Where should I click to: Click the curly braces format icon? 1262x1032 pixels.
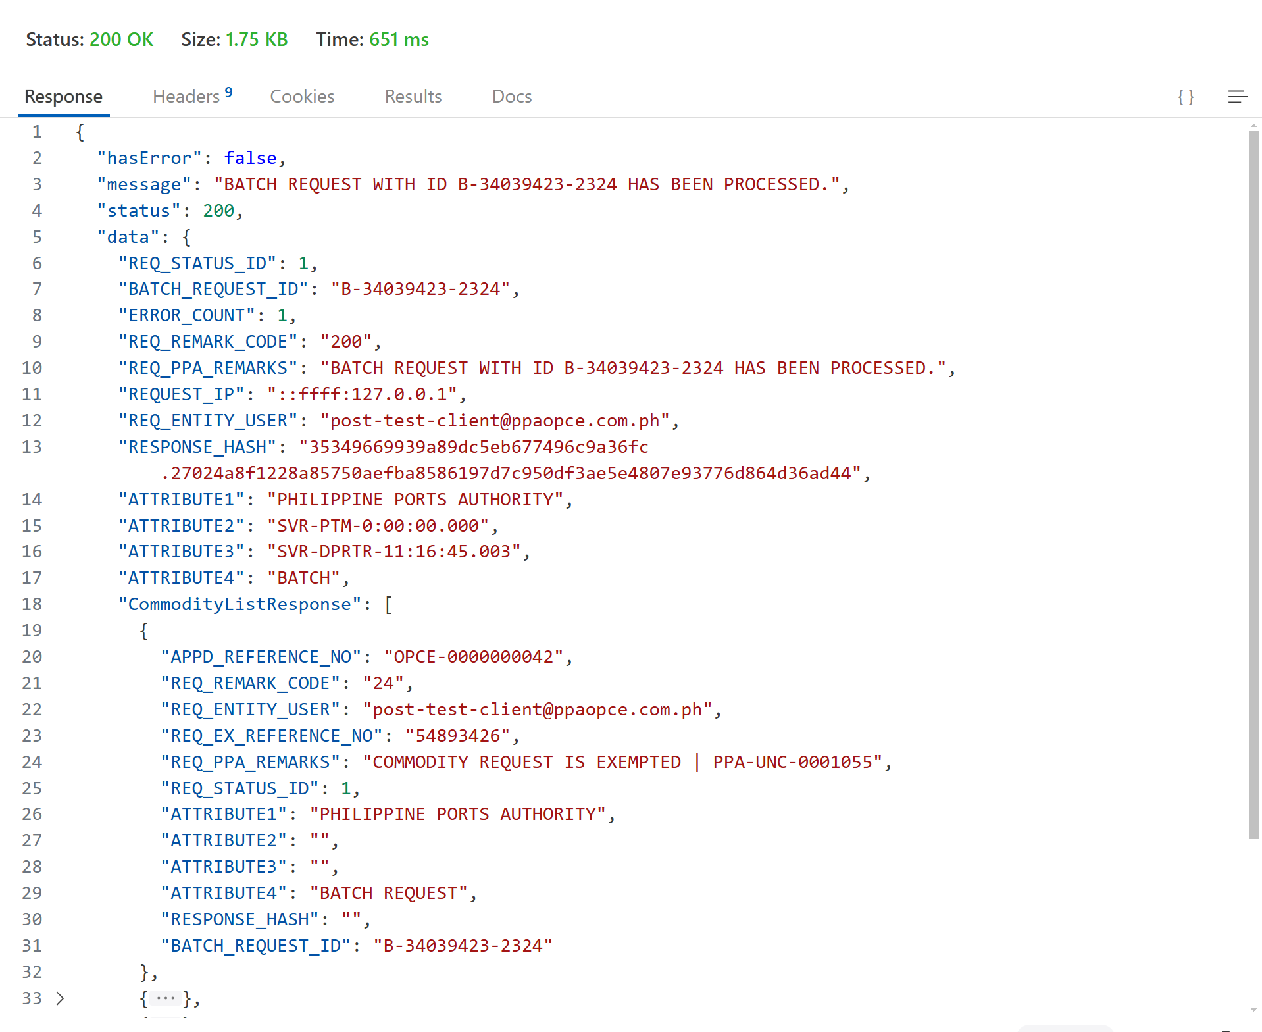pos(1186,97)
